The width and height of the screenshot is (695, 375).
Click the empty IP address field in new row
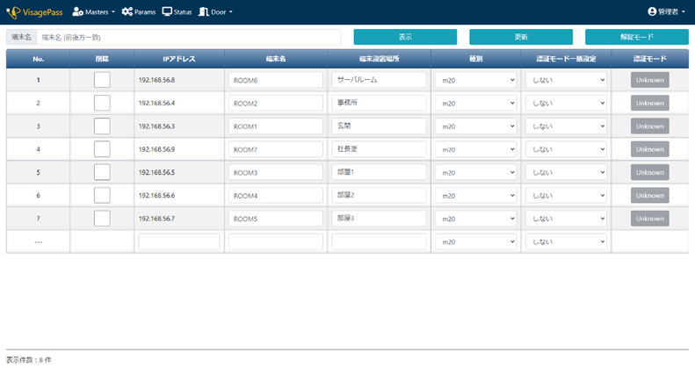pyautogui.click(x=179, y=242)
